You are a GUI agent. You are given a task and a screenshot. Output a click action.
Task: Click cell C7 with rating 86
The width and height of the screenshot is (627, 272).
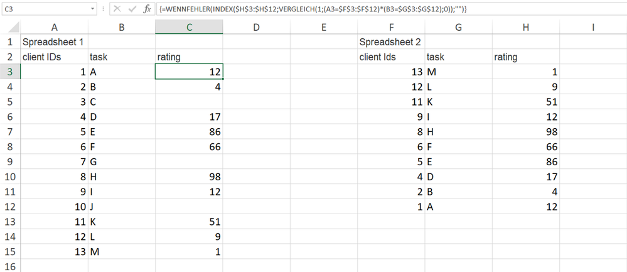coord(189,132)
